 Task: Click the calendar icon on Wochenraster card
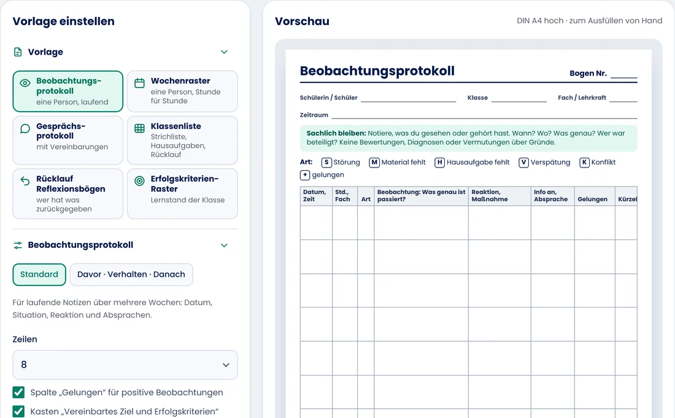click(x=139, y=83)
